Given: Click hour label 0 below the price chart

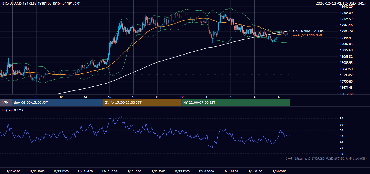Looking at the screenshot, I should 206,97.
